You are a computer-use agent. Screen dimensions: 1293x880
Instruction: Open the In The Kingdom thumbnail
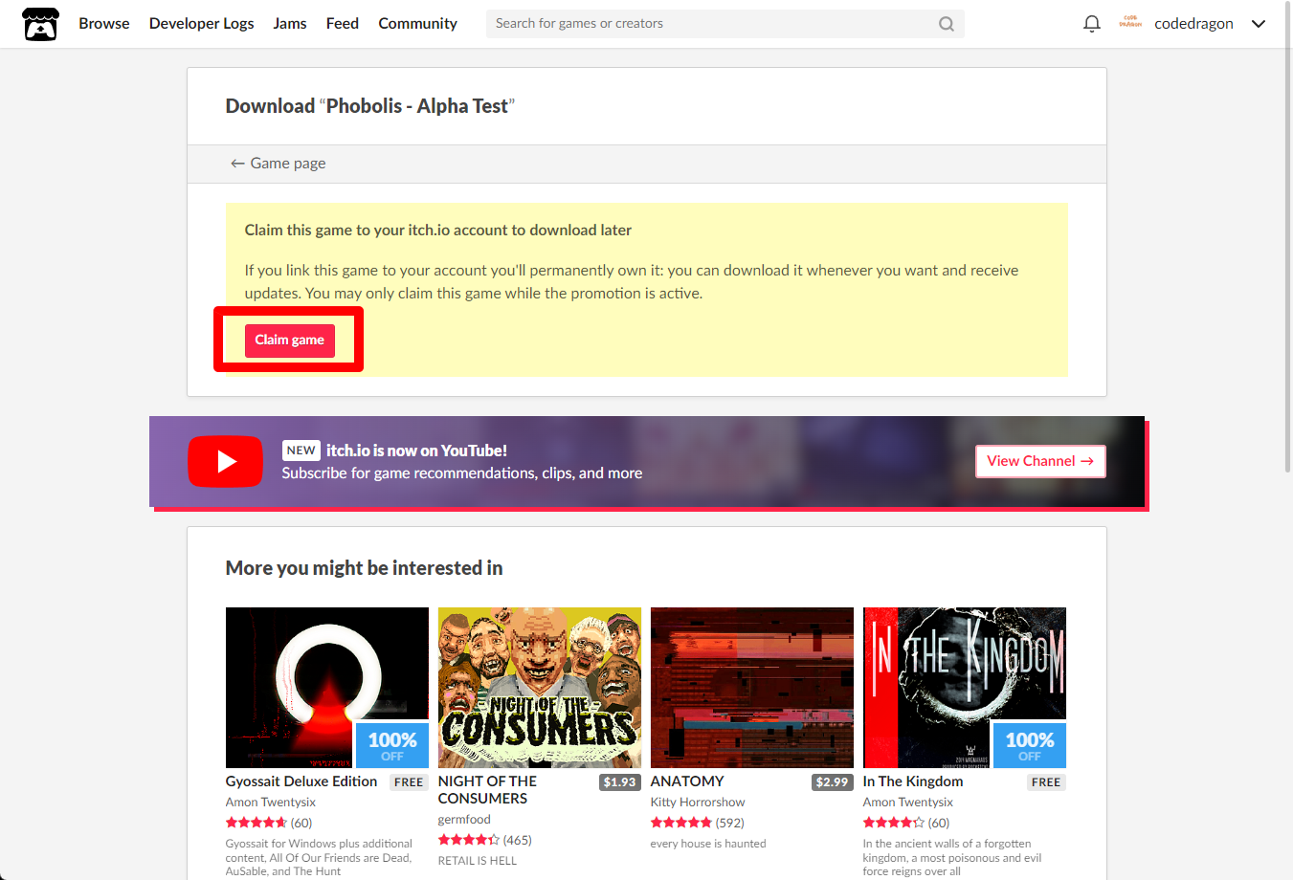965,688
